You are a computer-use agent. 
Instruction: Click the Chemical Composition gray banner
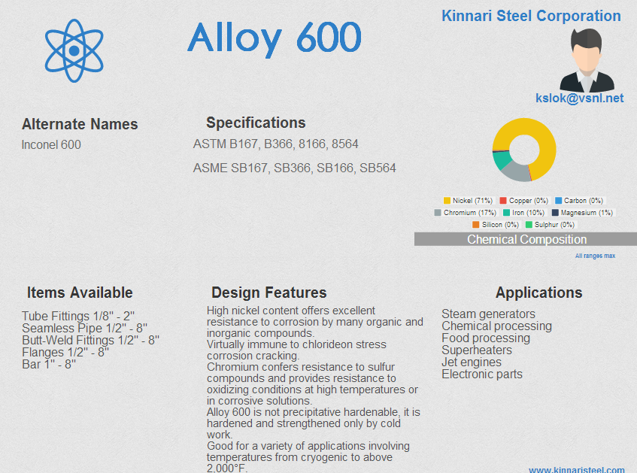pos(526,239)
